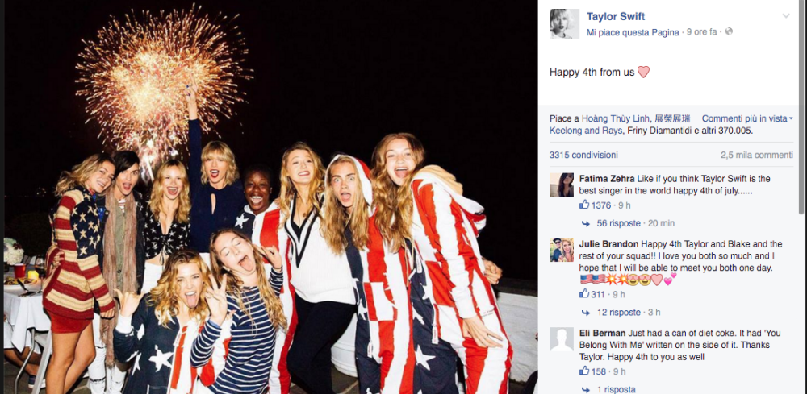
Task: Click the page profile picture beside Taylor Swift
Action: 564,23
